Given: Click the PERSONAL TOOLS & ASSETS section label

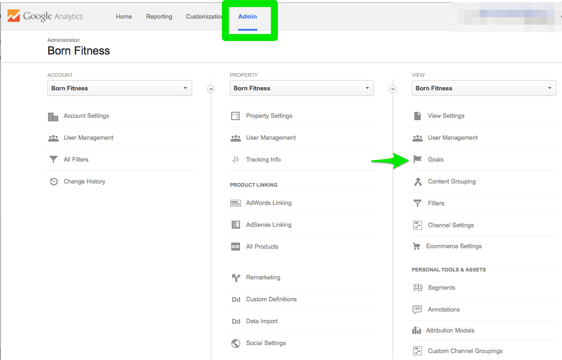Looking at the screenshot, I should (448, 270).
